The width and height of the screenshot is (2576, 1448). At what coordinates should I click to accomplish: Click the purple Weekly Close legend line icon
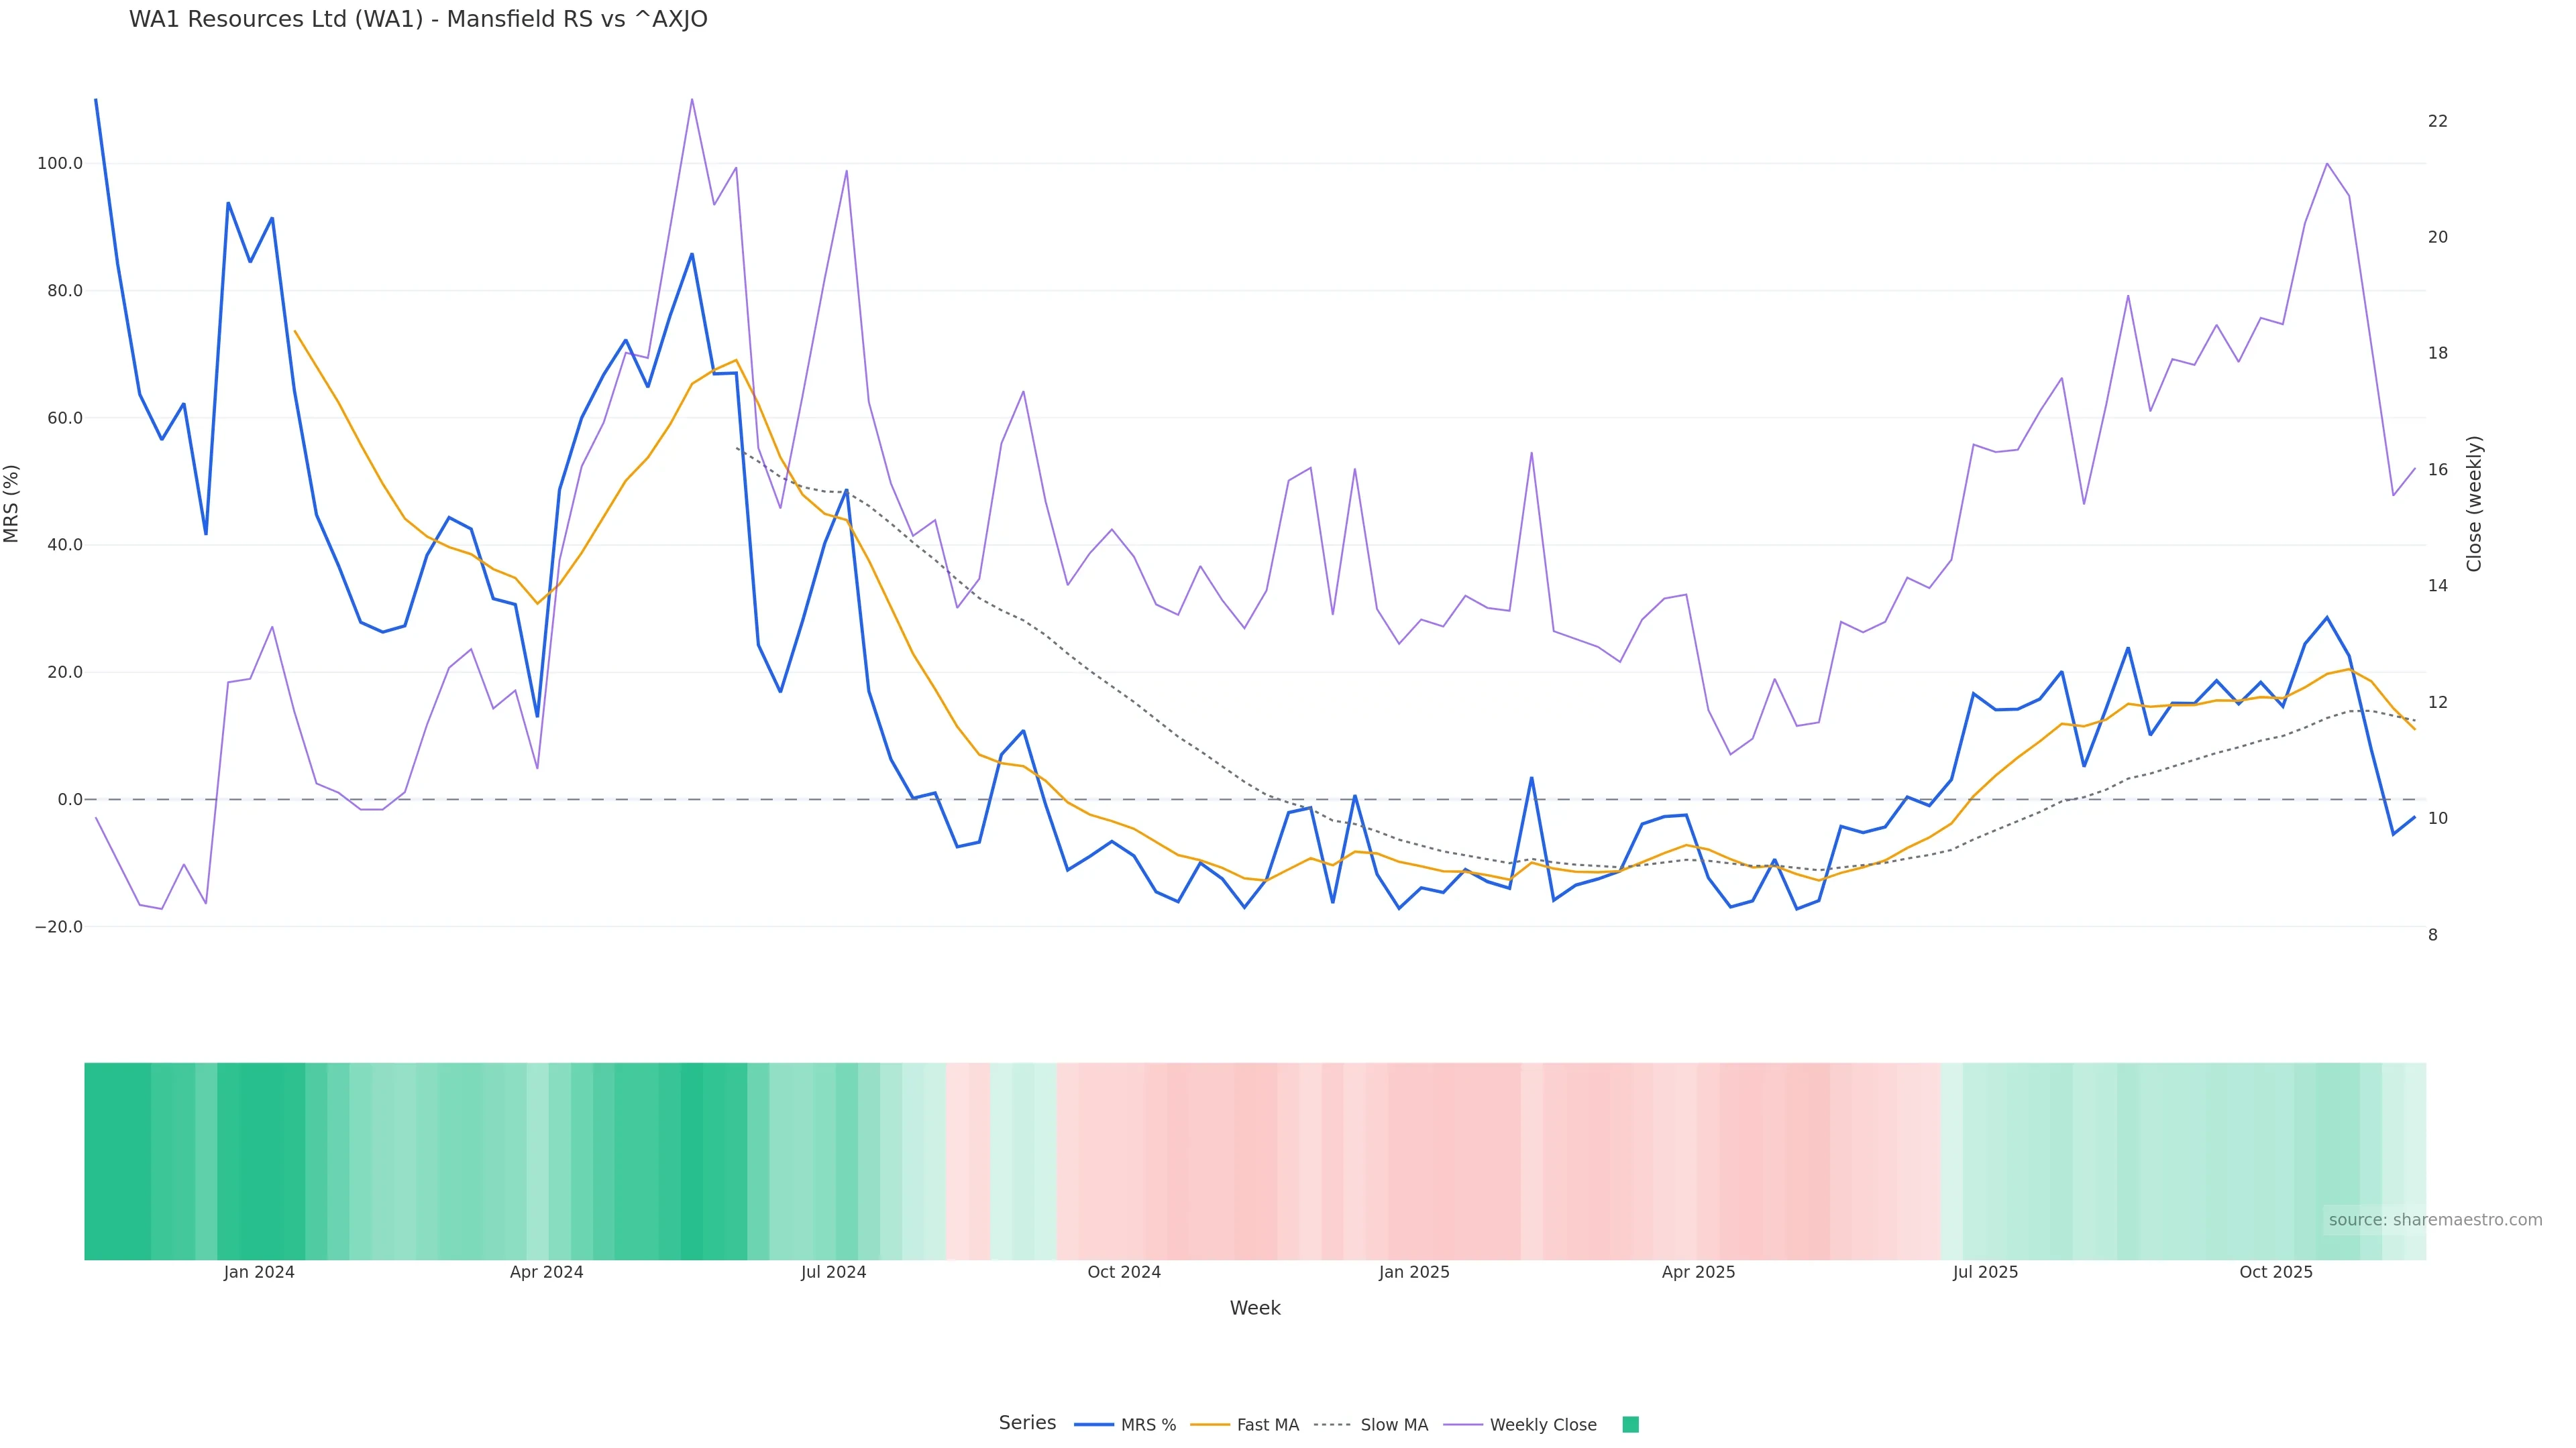1463,1425
